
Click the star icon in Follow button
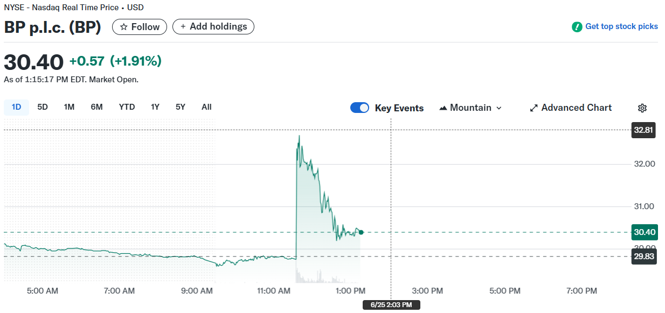tap(123, 27)
